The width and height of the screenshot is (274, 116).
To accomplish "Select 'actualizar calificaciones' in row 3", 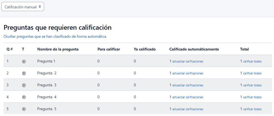I will point(188,85).
